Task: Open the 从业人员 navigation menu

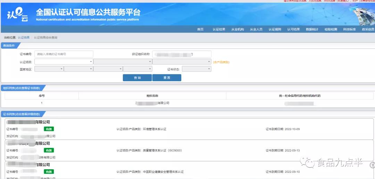Action: click(x=256, y=29)
